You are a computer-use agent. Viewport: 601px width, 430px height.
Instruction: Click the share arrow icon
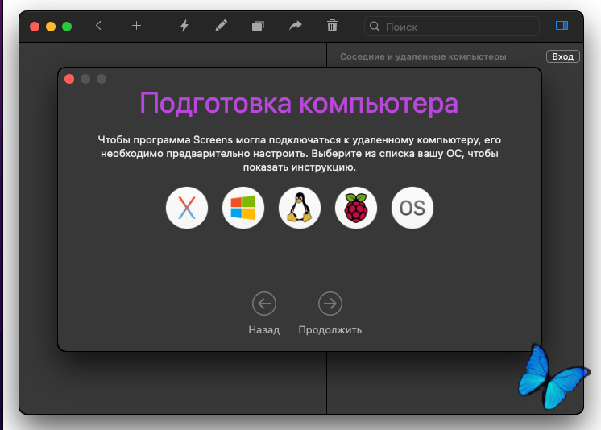295,26
